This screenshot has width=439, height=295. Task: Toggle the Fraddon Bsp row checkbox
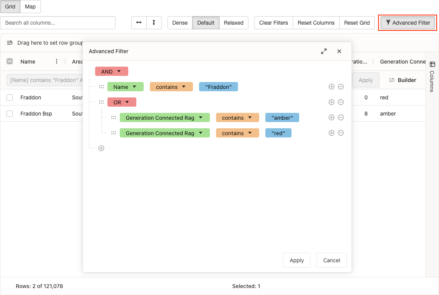10,114
